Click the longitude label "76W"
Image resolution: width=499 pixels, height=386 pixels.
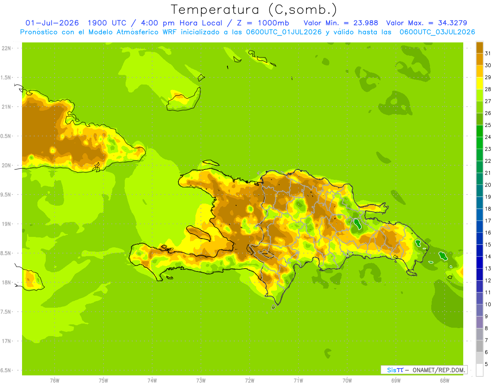click(x=54, y=381)
